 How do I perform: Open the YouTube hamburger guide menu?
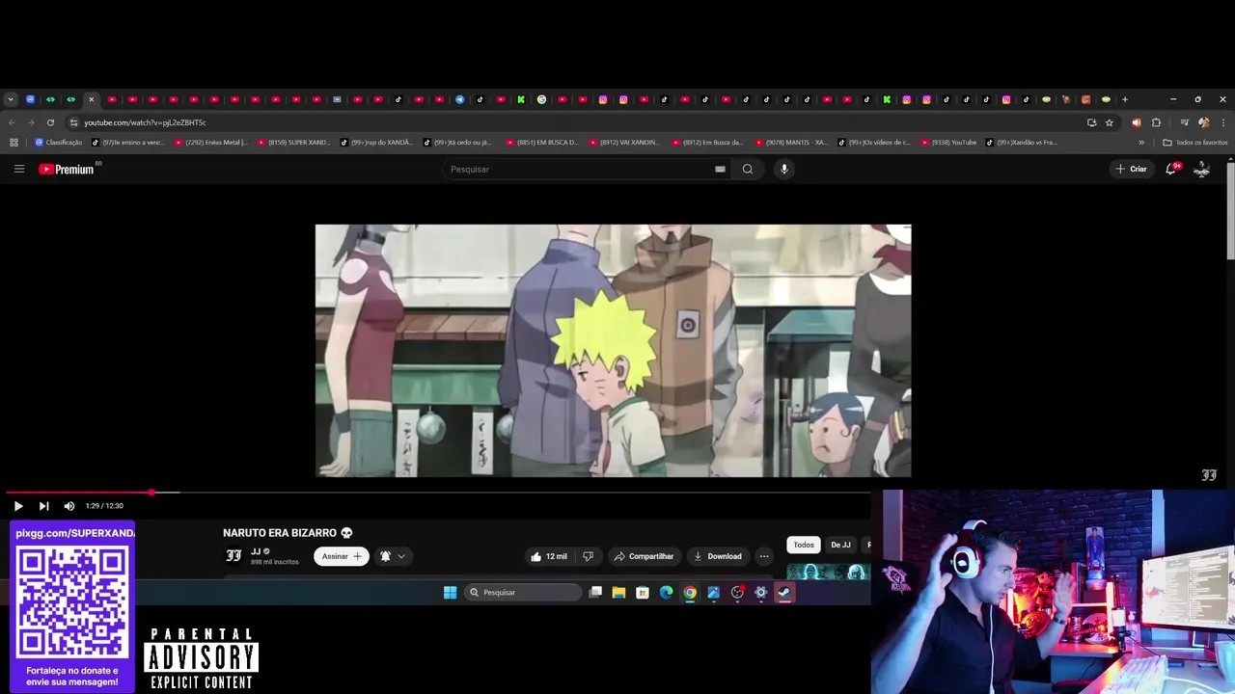(18, 169)
